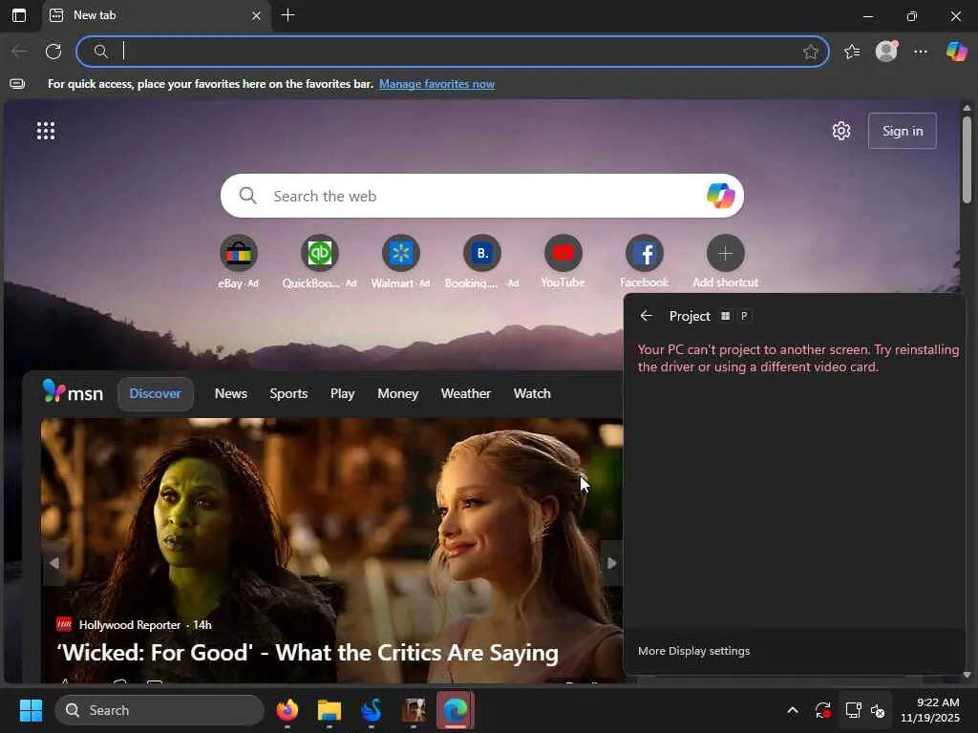
Task: Open network tray icon
Action: tap(853, 710)
